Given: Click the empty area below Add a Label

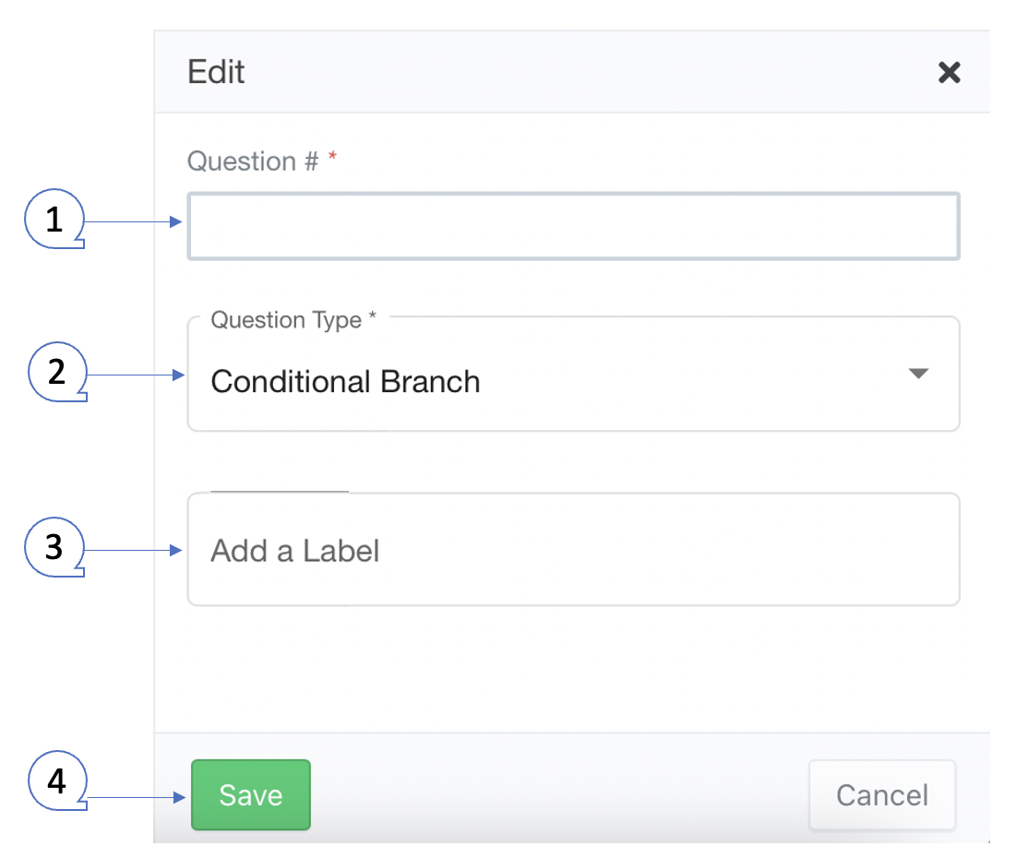Looking at the screenshot, I should click(x=572, y=664).
